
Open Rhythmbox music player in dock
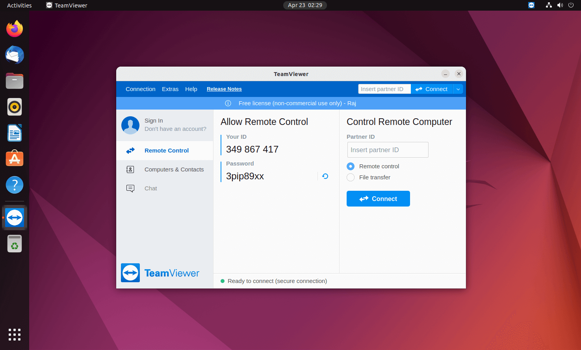click(15, 107)
